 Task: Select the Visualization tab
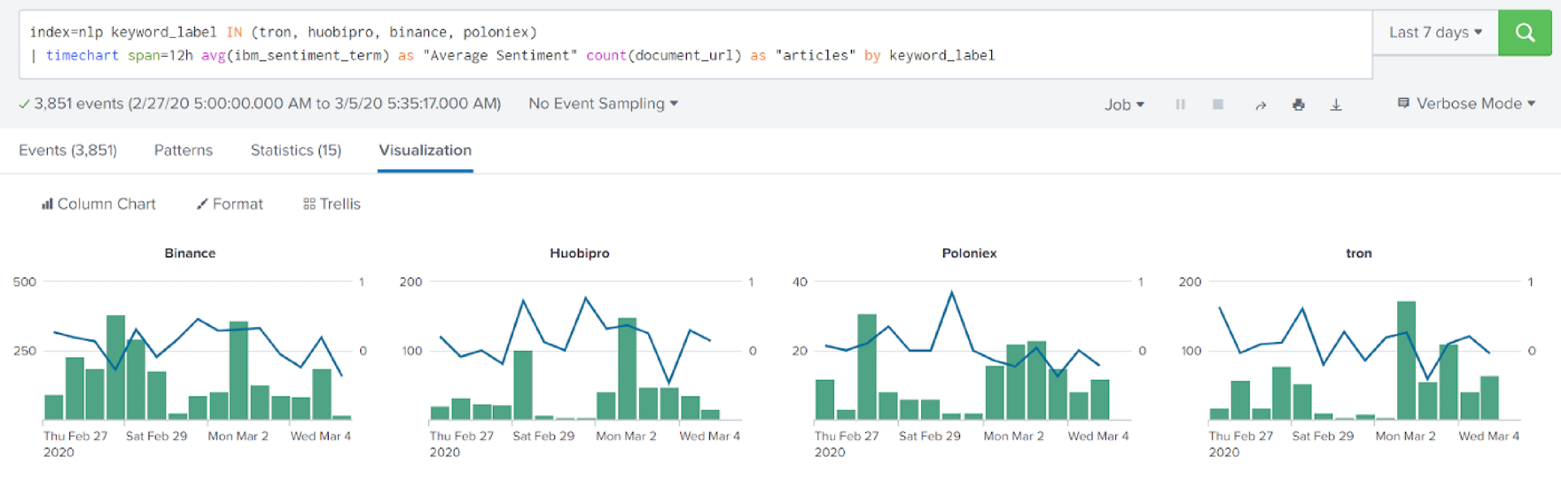[x=425, y=150]
